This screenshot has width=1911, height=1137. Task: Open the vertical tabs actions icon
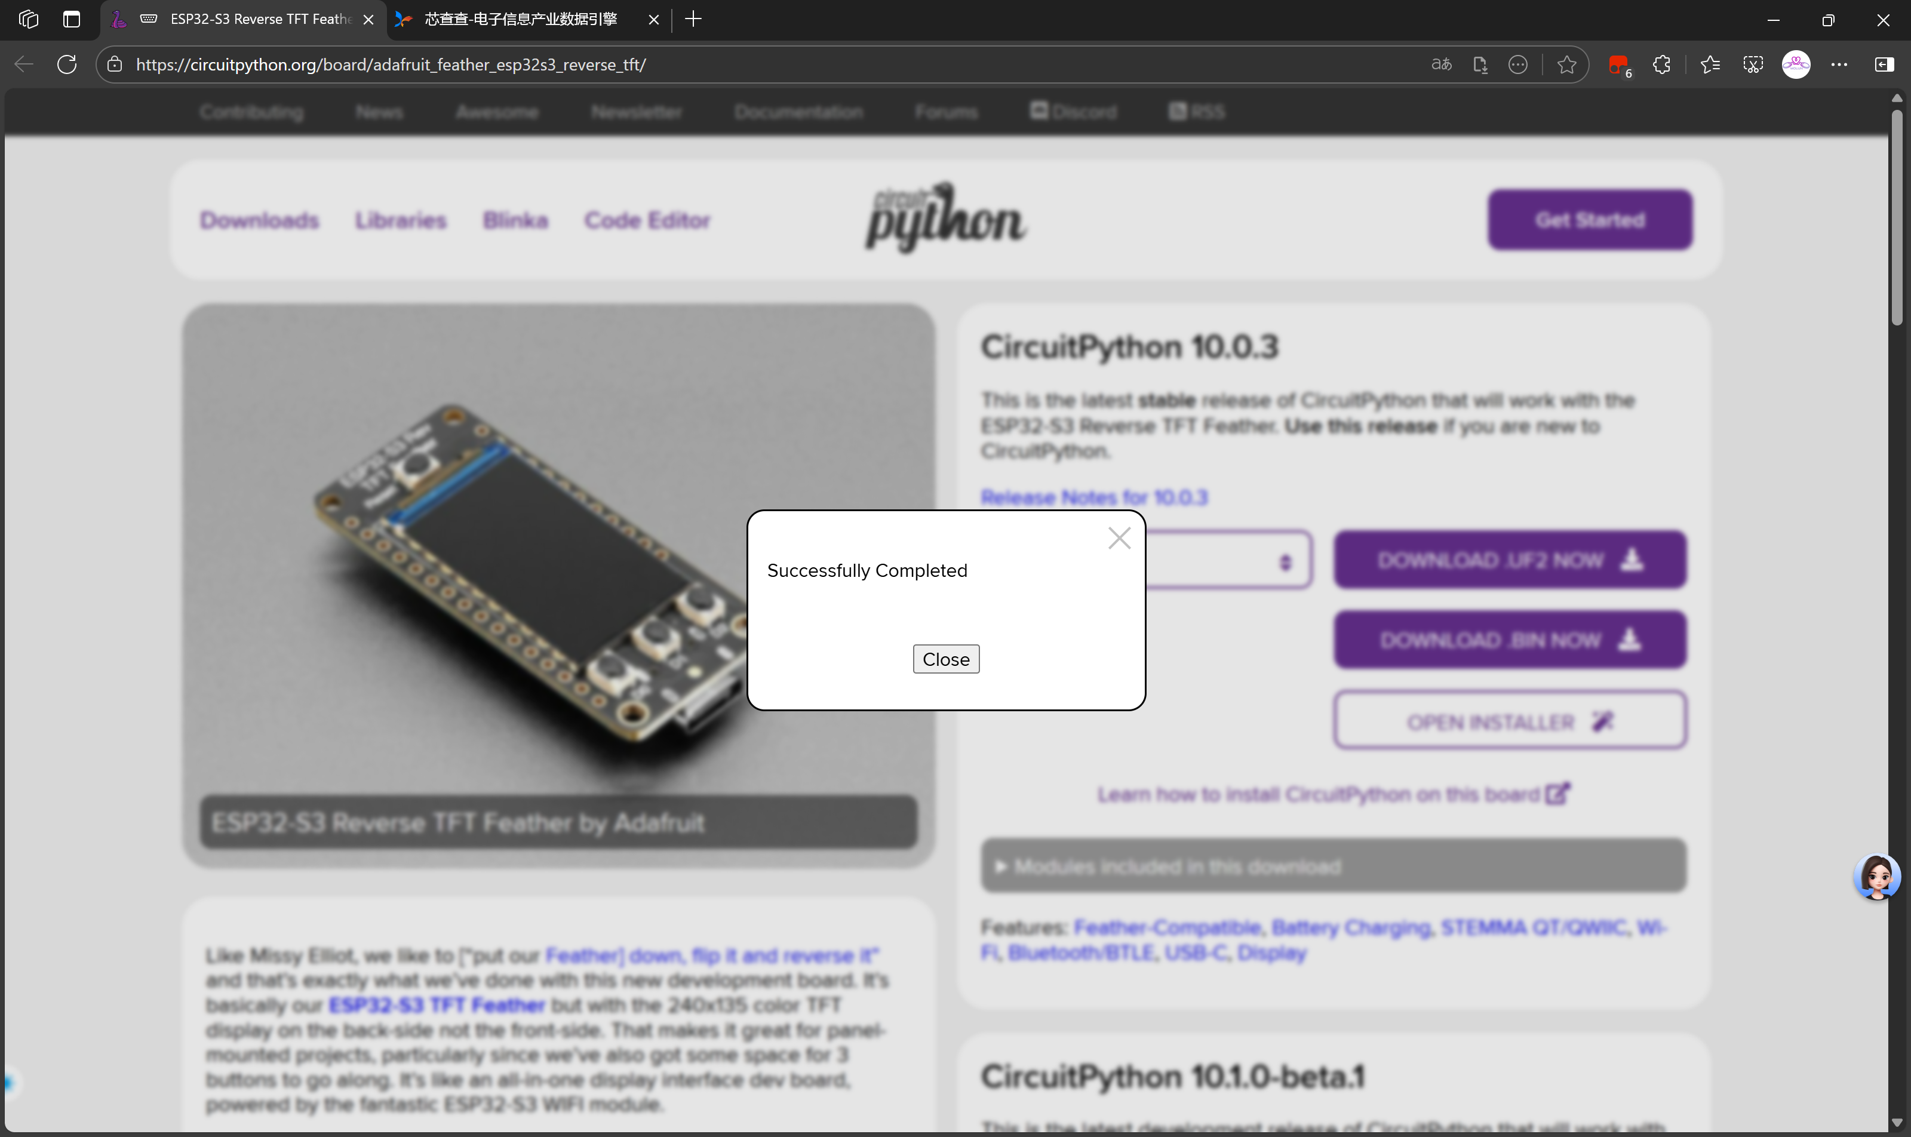coord(71,19)
